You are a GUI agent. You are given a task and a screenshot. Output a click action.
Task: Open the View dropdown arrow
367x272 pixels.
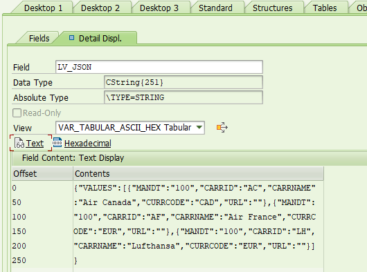(x=199, y=127)
